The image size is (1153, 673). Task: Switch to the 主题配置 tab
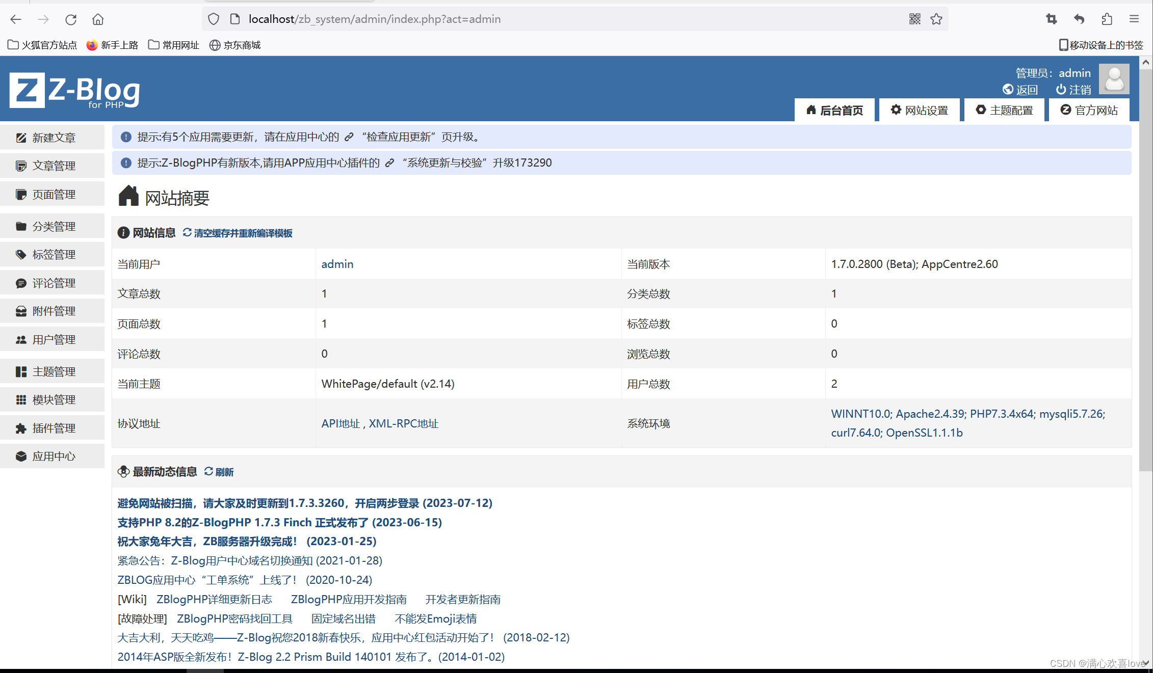tap(1004, 110)
